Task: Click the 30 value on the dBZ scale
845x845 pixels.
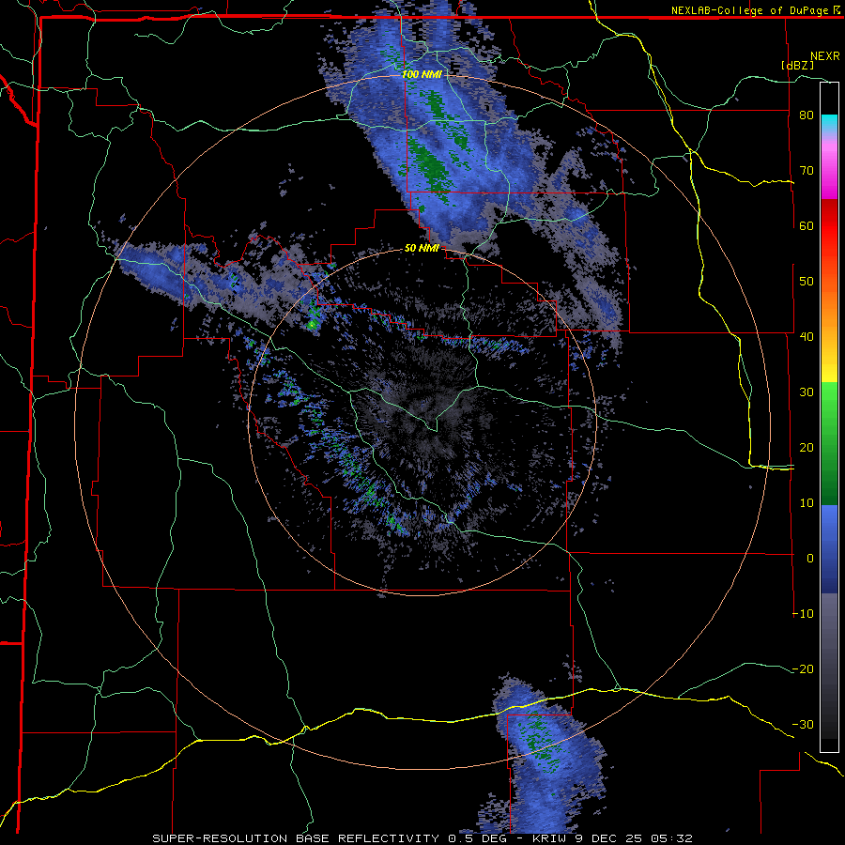Action: [807, 392]
